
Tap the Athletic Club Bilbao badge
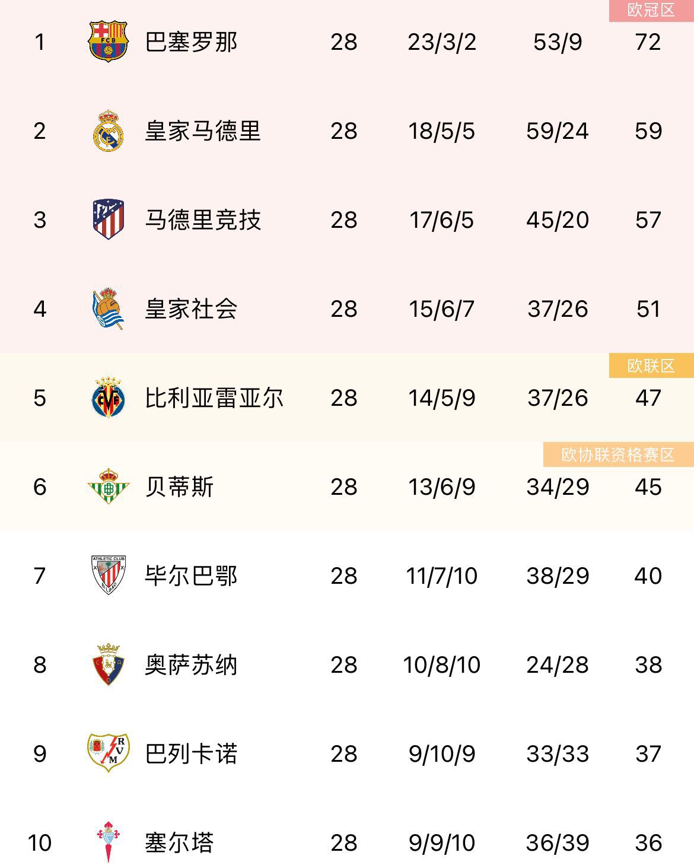pos(108,575)
